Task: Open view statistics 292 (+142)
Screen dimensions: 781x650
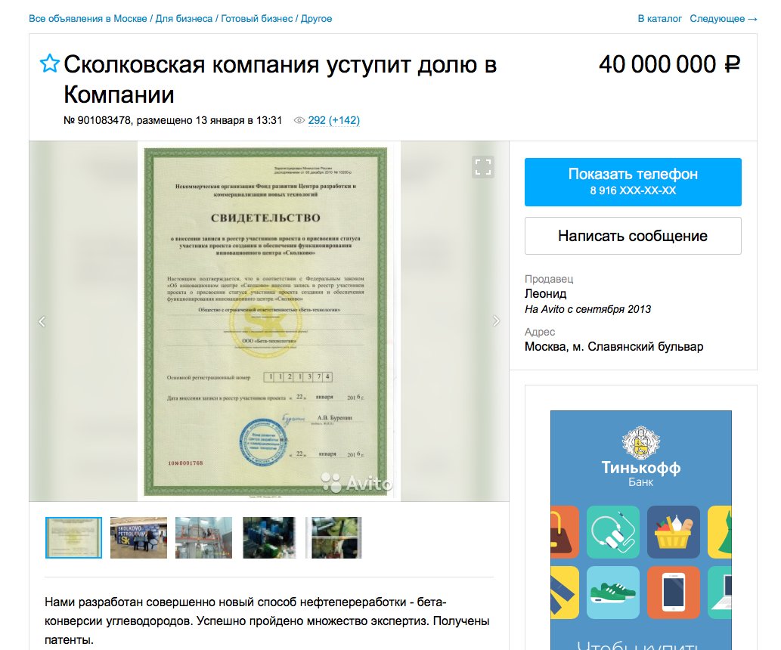Action: pyautogui.click(x=333, y=120)
